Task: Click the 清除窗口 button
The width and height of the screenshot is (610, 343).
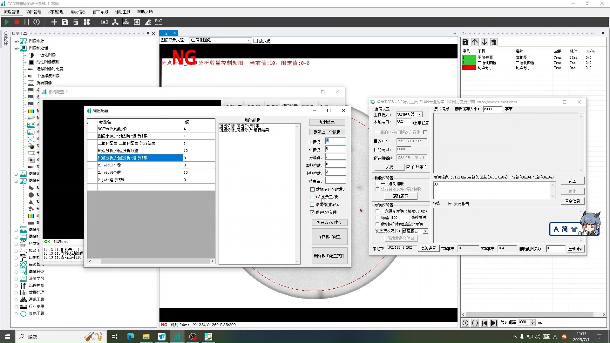Action: 401,196
